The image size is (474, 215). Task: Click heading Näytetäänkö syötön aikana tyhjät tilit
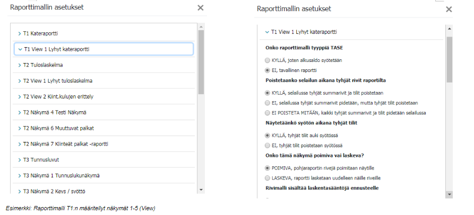[312, 123]
